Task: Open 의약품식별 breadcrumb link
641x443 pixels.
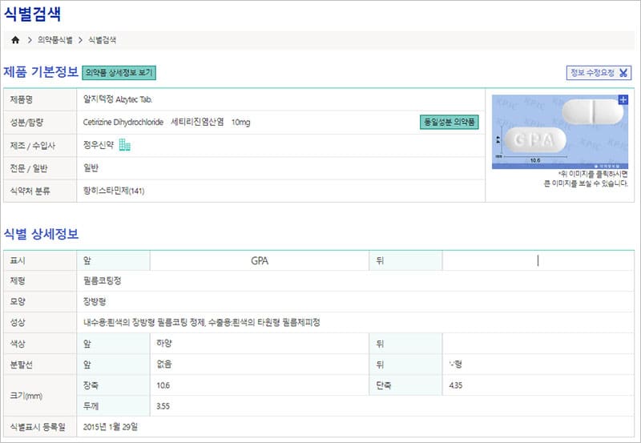Action: coord(55,39)
